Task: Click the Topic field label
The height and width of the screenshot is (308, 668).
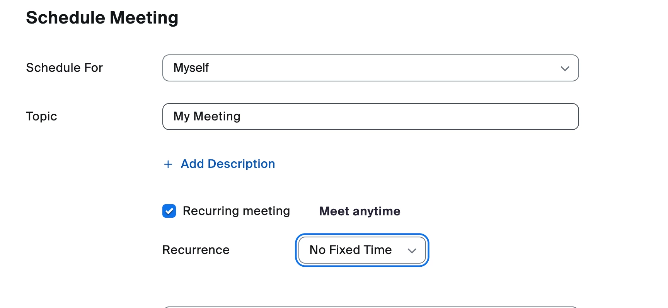Action: (x=41, y=117)
